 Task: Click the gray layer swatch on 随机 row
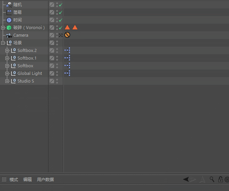(52, 5)
